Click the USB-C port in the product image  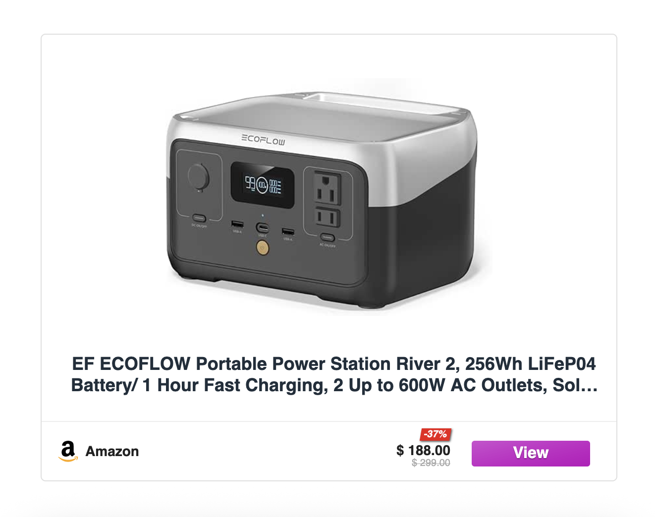click(262, 228)
